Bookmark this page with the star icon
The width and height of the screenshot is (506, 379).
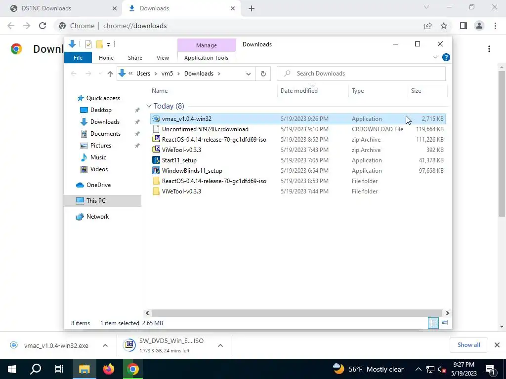point(444,26)
